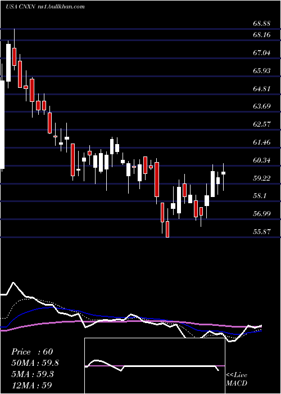Click the lowest red candlestick near 55.87
The height and width of the screenshot is (394, 281).
pyautogui.click(x=167, y=229)
